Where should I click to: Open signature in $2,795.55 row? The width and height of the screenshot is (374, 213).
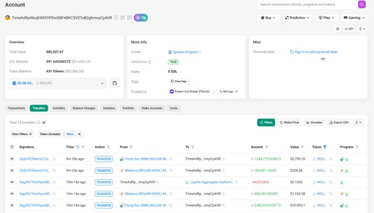coord(35,159)
